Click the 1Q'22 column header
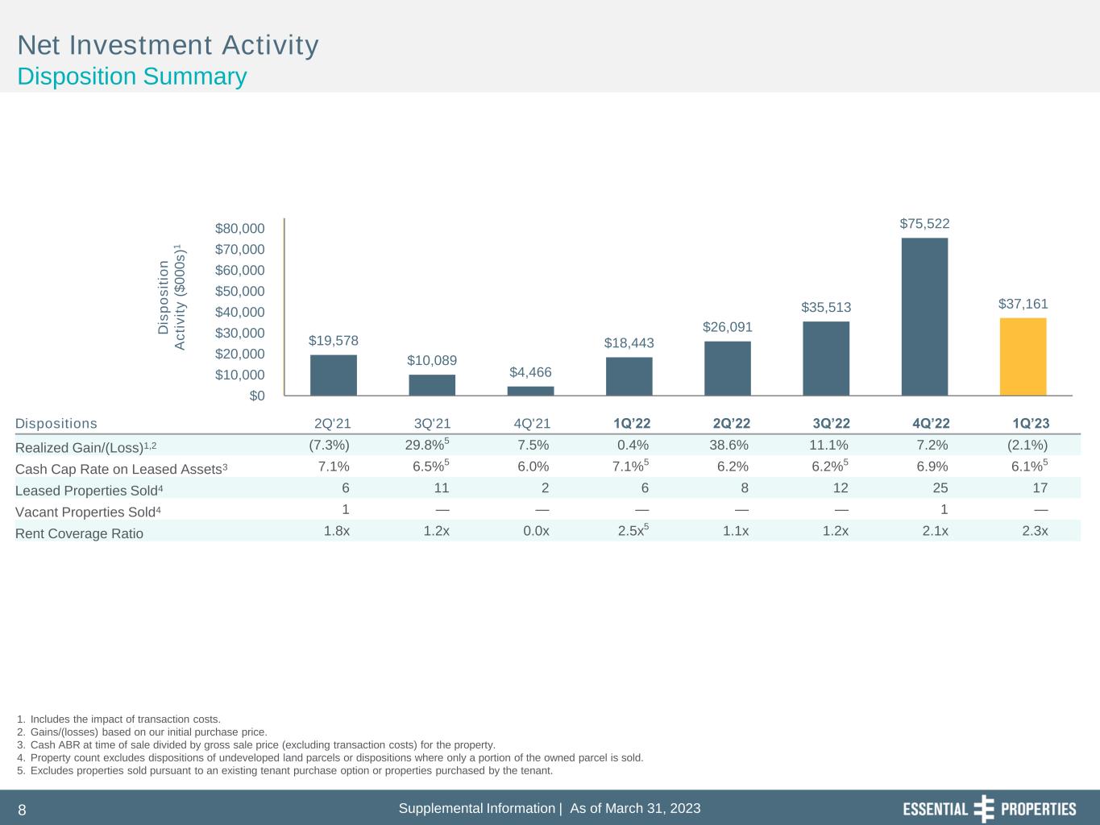Screen dimensions: 1100x825 coord(631,423)
